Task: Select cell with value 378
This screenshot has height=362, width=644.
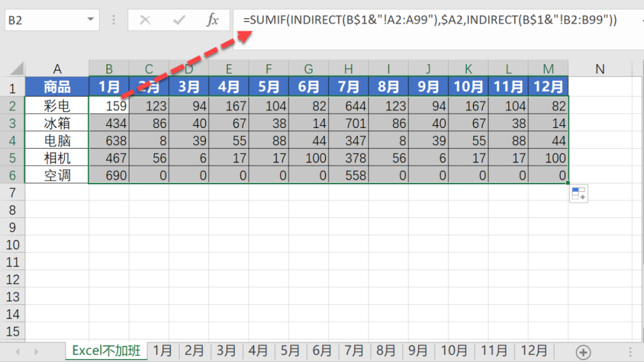Action: point(348,158)
